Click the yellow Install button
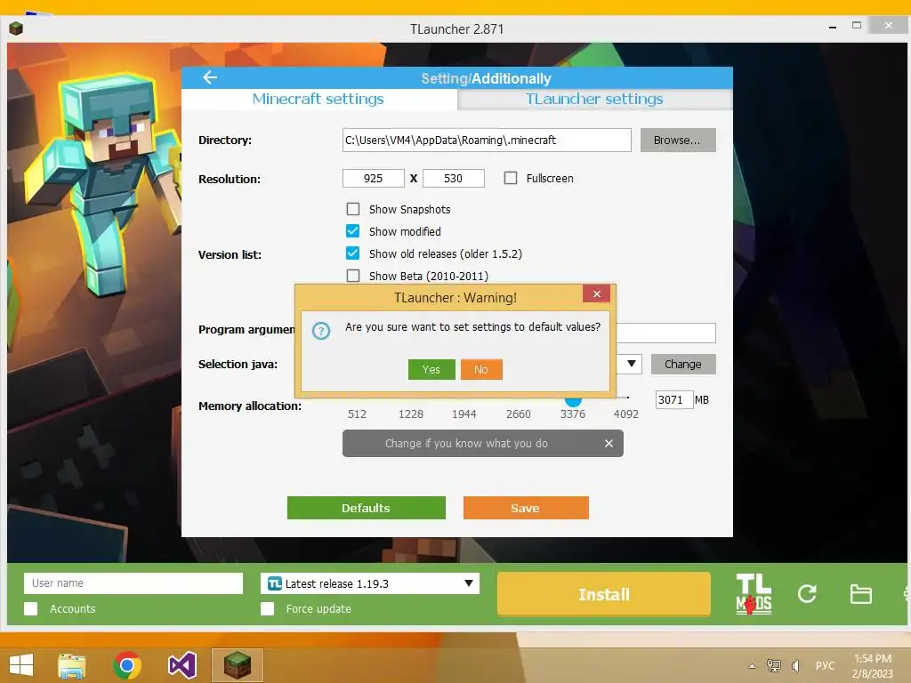 coord(604,593)
